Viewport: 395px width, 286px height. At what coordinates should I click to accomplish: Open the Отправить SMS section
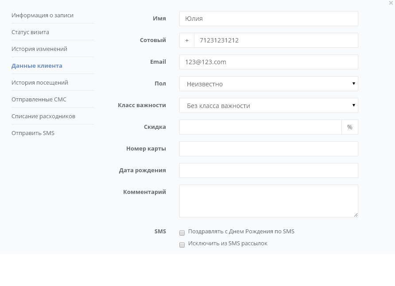(33, 133)
